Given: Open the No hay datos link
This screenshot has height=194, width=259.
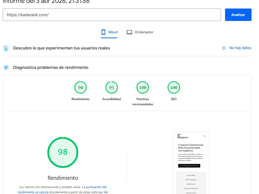Looking at the screenshot, I should tap(240, 48).
